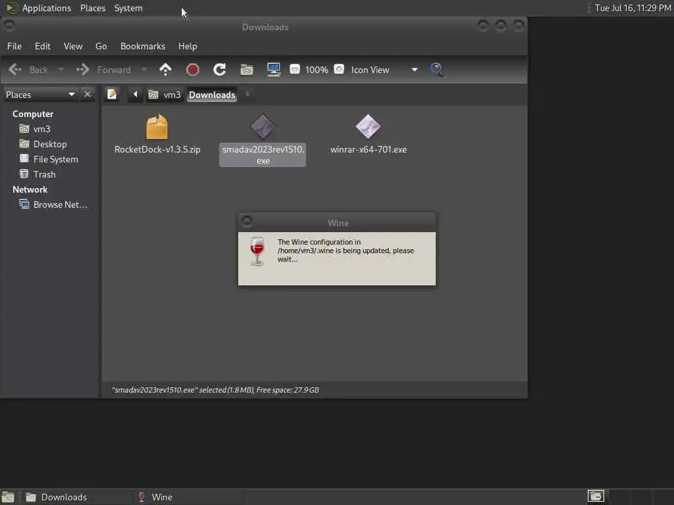
Task: Select winrar-x64-701.exe file icon
Action: tap(368, 126)
